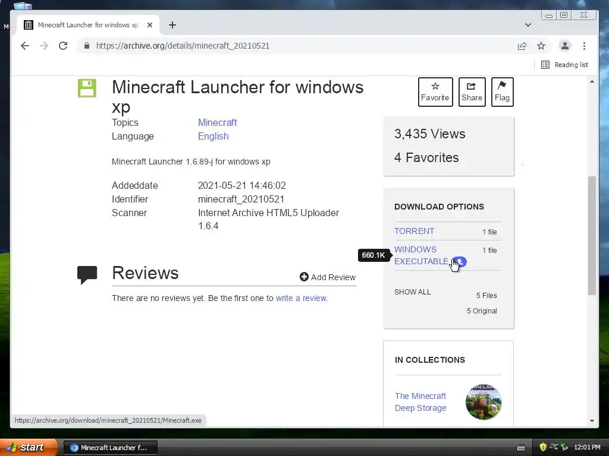
Task: Click the Share button
Action: pos(472,92)
